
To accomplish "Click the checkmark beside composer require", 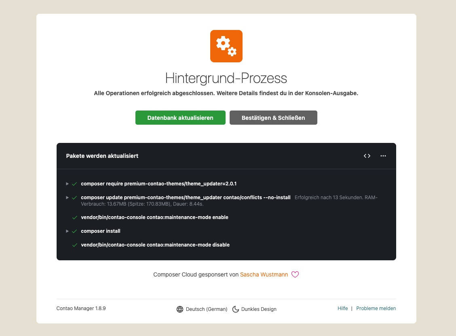I will (x=74, y=184).
